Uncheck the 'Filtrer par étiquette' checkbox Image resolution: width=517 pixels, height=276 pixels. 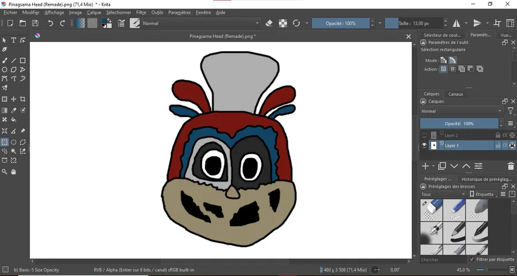point(472,259)
